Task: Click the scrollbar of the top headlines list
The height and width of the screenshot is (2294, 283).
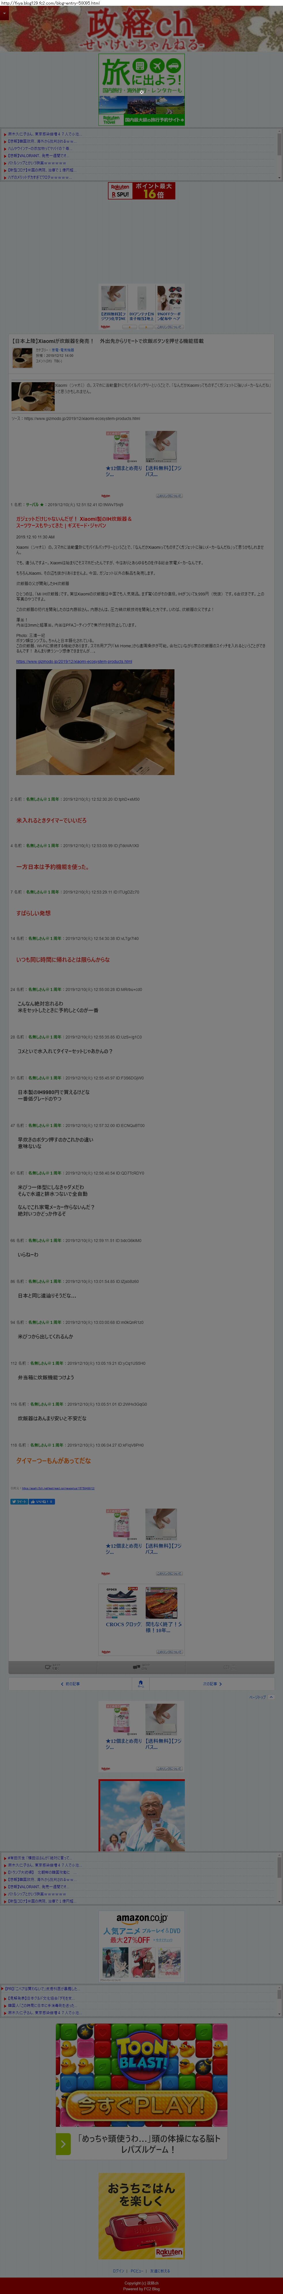Action: [x=279, y=156]
